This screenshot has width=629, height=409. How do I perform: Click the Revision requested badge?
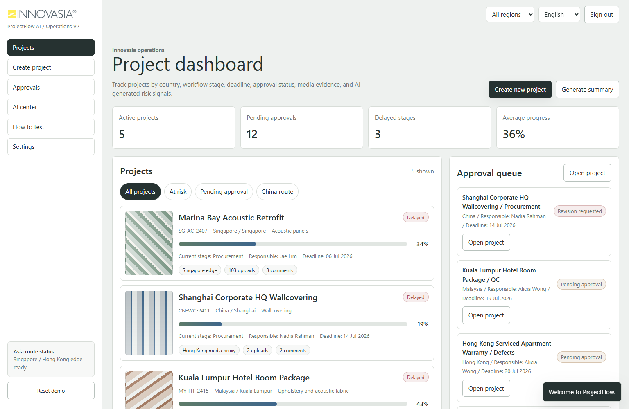579,211
